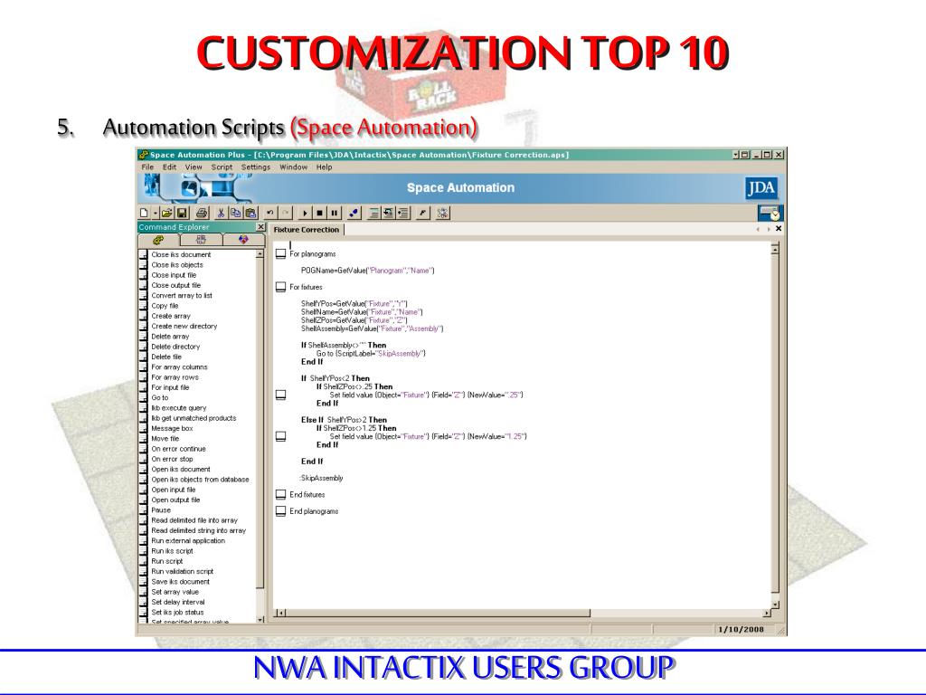Select 'For array columns' command
Viewport: 926px width, 695px height.
(x=179, y=367)
